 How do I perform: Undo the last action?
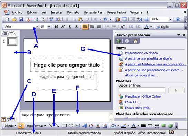(x=96, y=19)
